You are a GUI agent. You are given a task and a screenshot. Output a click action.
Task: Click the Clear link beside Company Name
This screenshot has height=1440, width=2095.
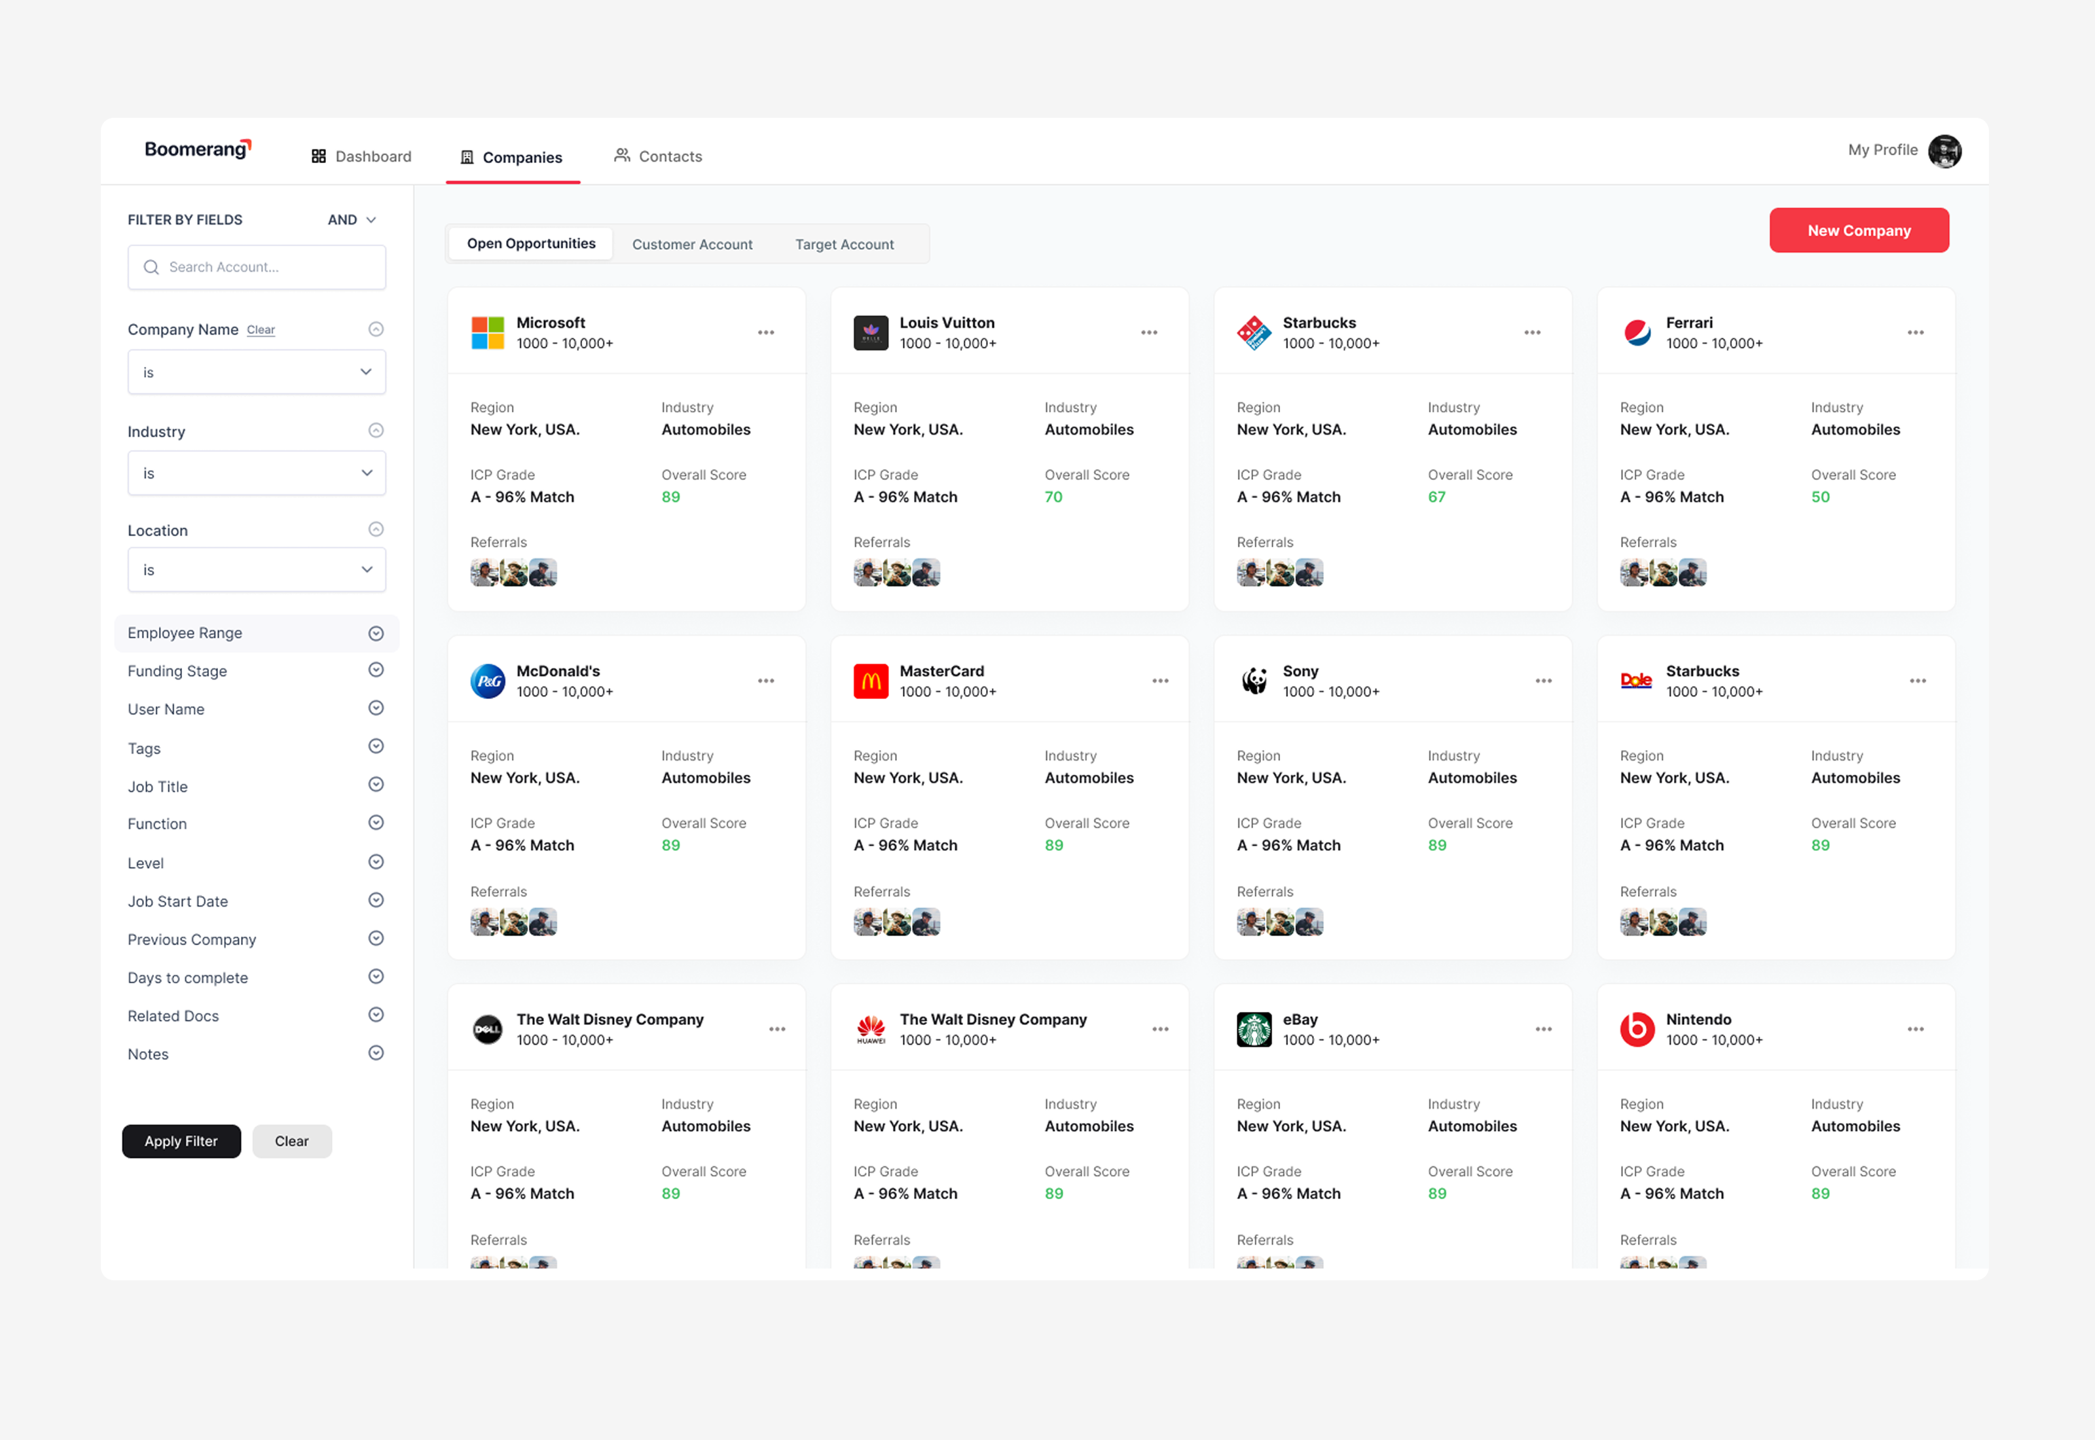click(x=261, y=331)
